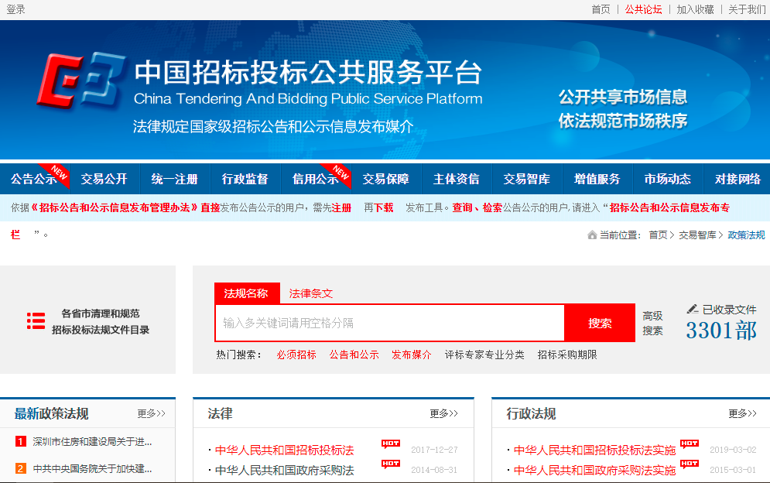Open the 行政监督 navigation menu
Image resolution: width=770 pixels, height=483 pixels.
(245, 179)
